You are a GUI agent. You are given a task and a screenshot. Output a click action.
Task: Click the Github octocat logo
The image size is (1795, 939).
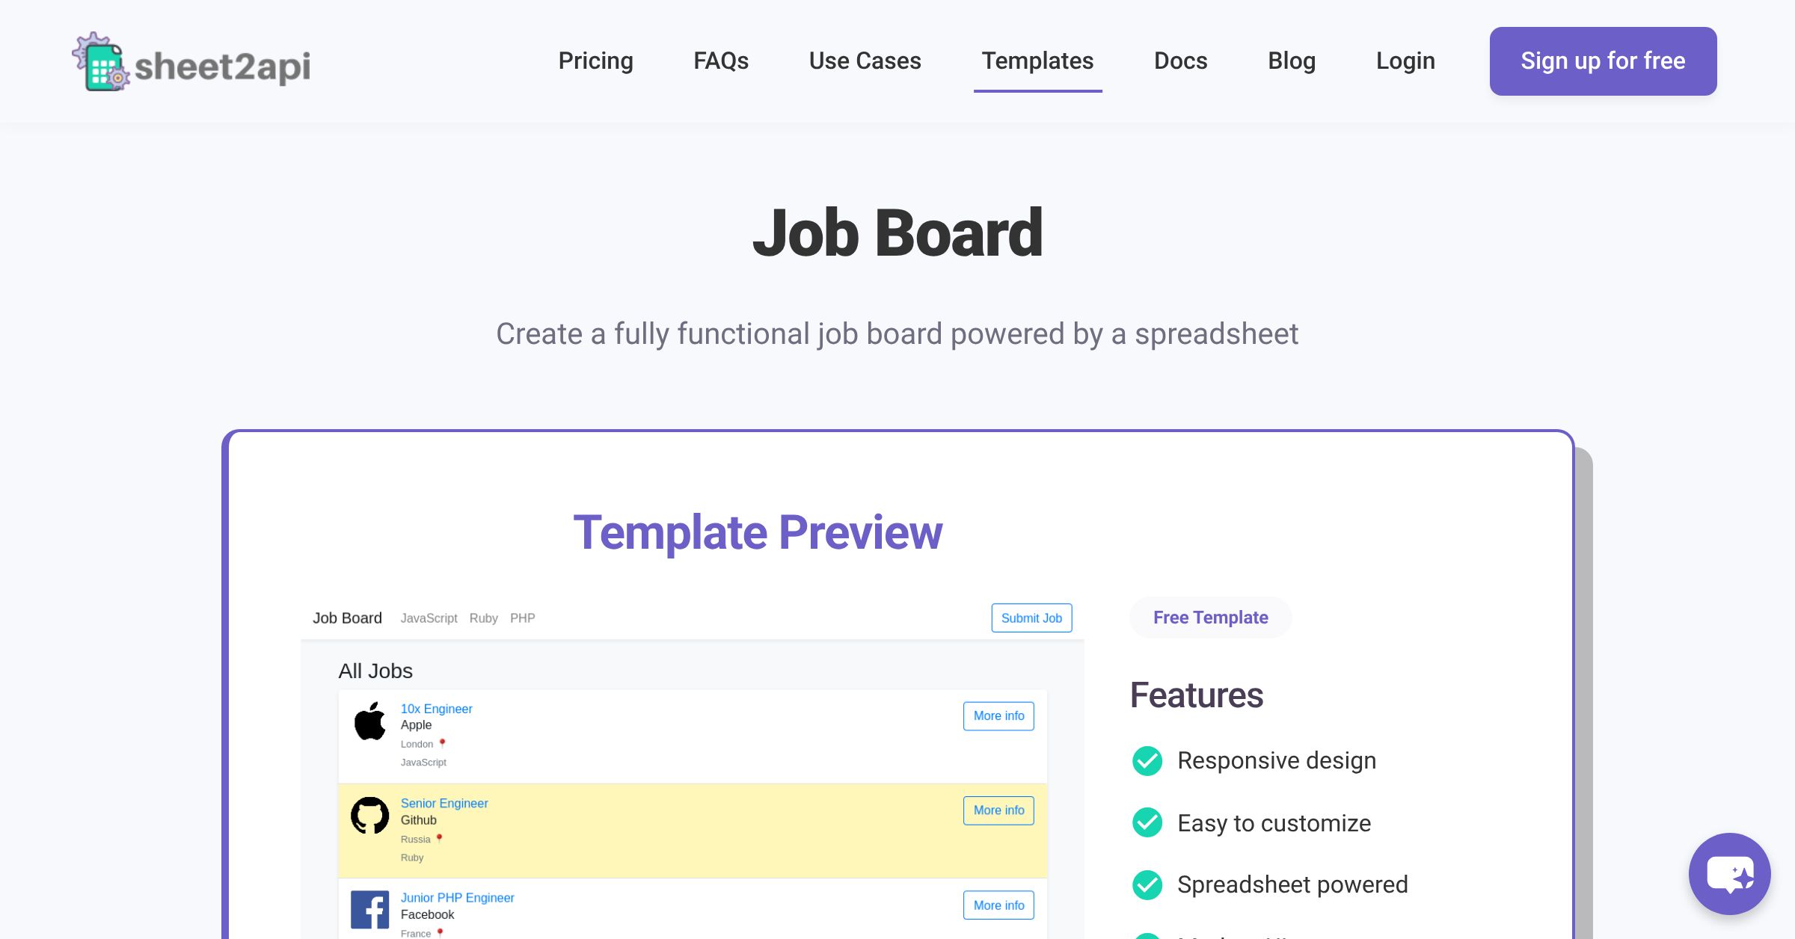click(x=370, y=816)
